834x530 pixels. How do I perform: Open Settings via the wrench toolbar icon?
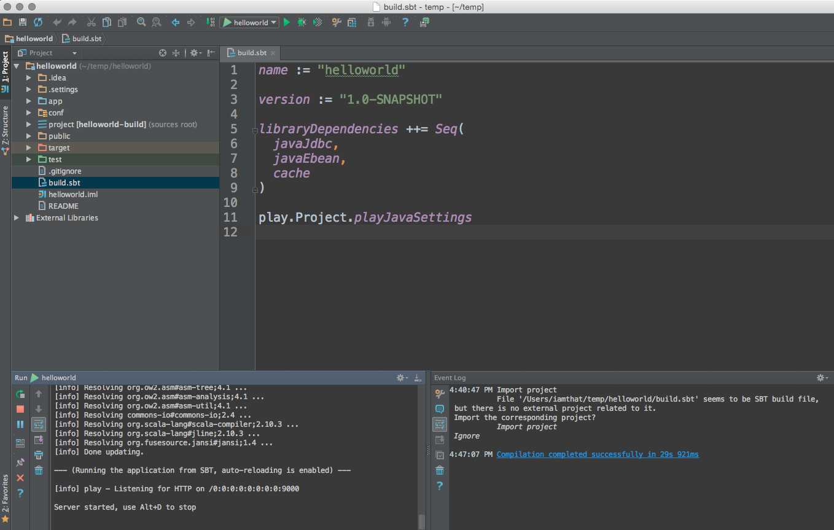pyautogui.click(x=336, y=22)
